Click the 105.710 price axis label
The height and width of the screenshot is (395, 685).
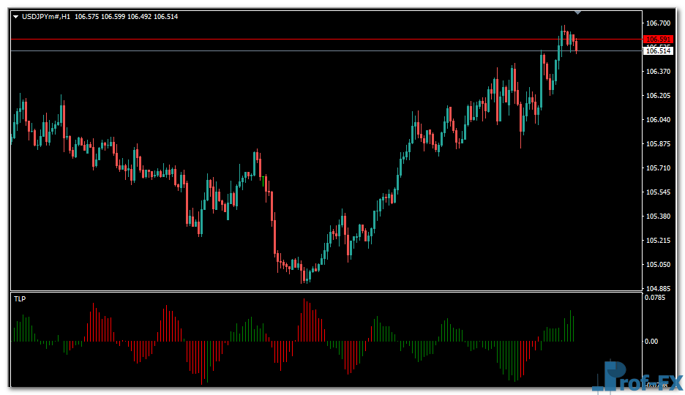pyautogui.click(x=659, y=168)
